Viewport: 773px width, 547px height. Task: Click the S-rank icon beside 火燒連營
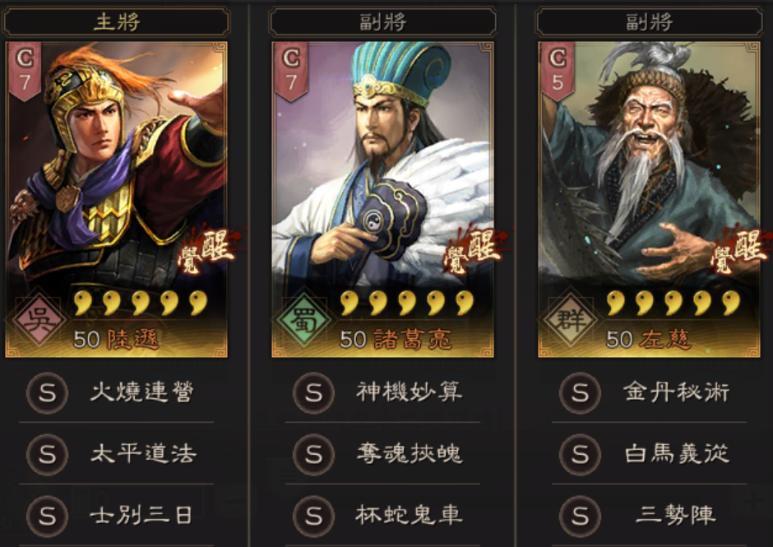48,393
